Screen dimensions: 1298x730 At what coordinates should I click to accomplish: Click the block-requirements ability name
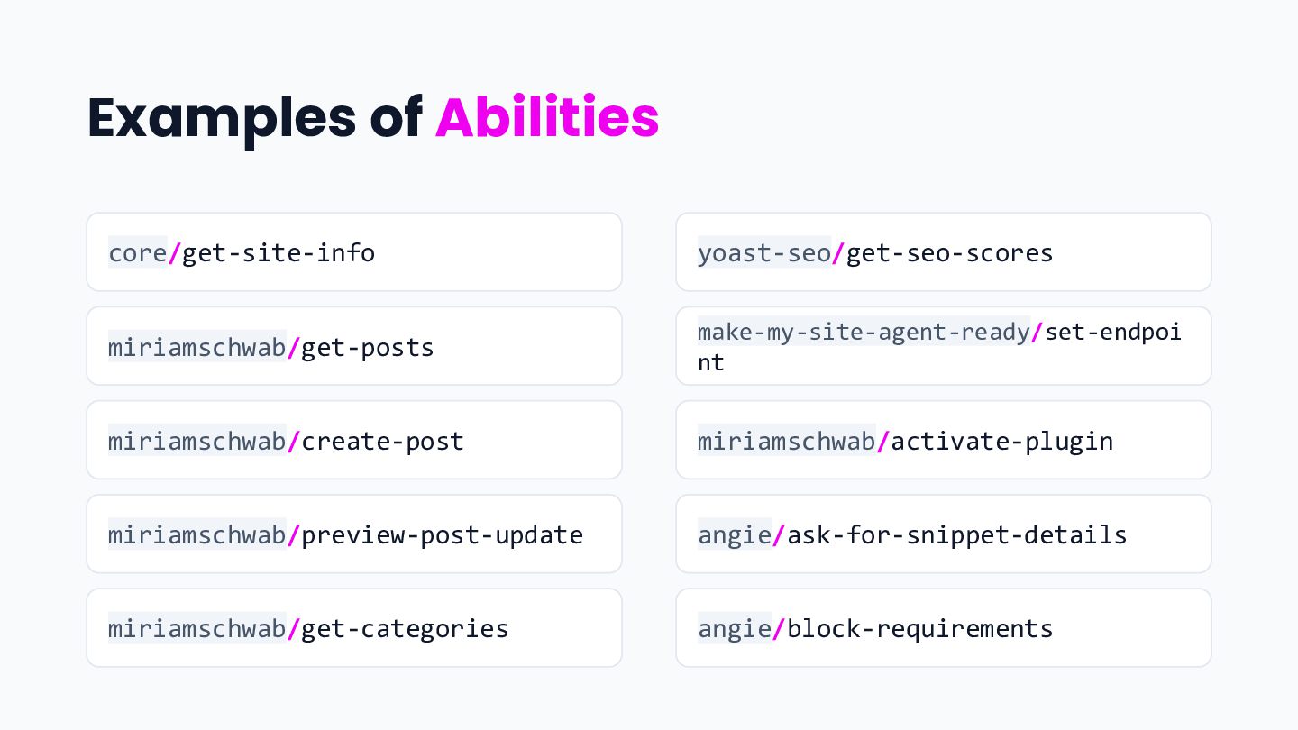point(920,628)
